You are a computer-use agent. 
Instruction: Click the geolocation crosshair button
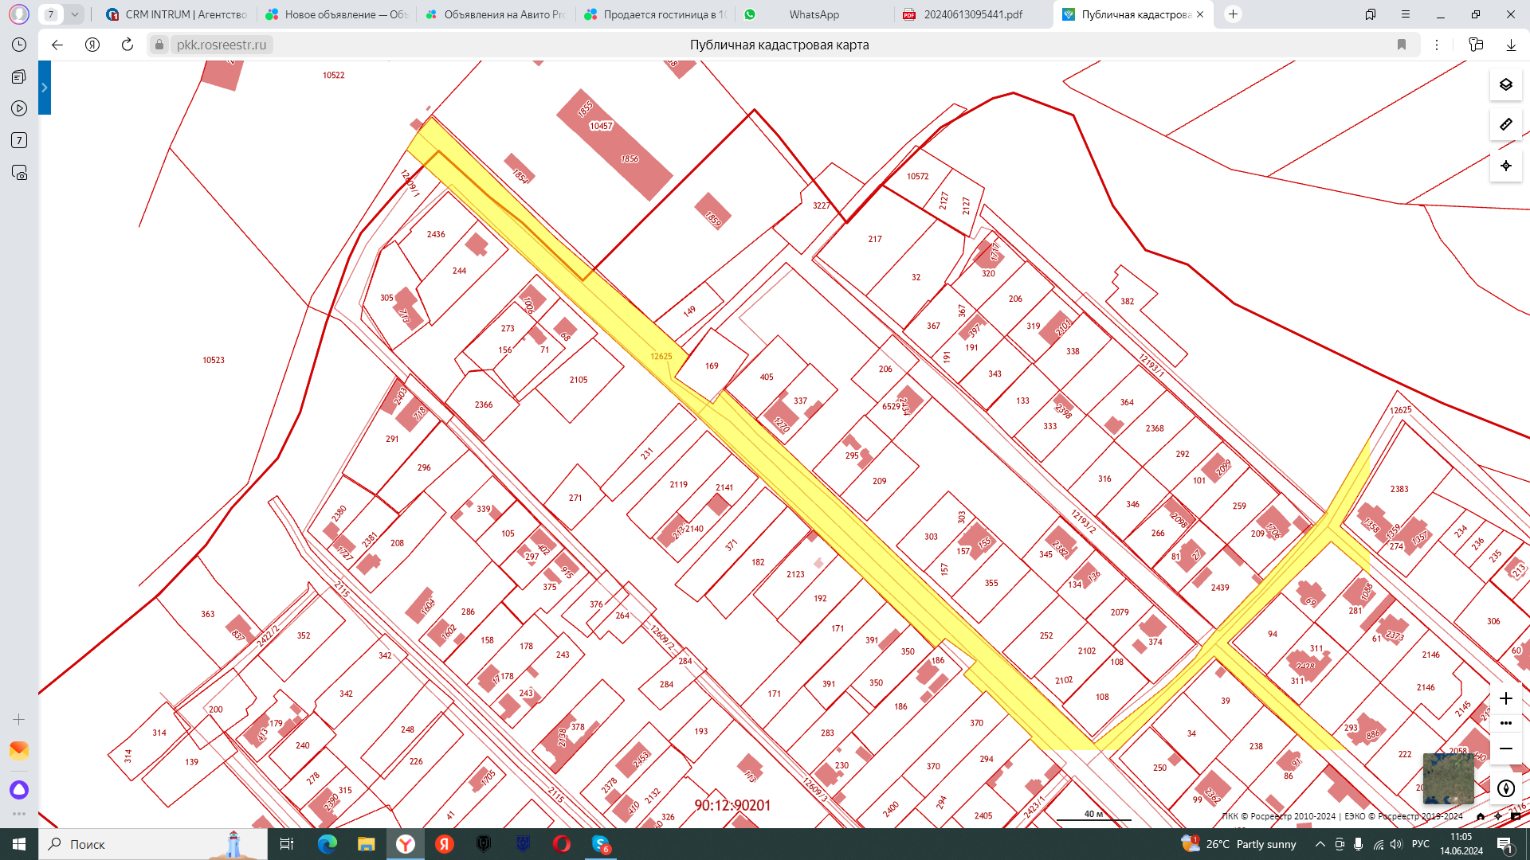tap(1505, 166)
